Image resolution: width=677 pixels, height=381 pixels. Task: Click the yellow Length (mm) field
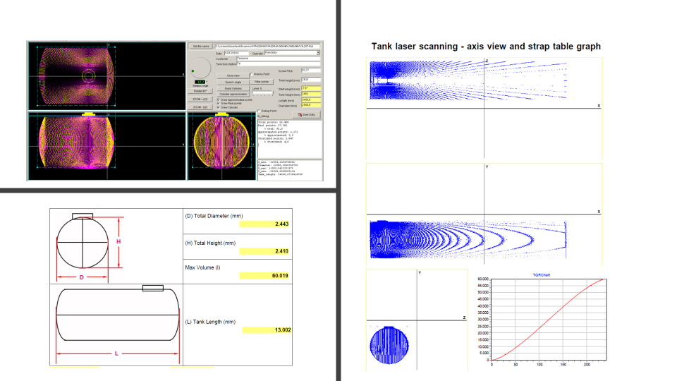311,99
